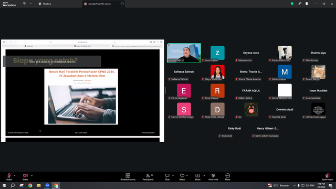The image size is (336, 189).
Task: Click the blue M avatar for Mita Lisdiana
Action: coord(285,72)
